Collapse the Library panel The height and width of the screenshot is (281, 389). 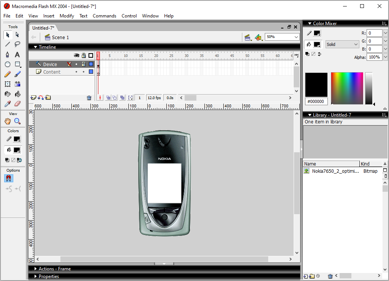[310, 115]
